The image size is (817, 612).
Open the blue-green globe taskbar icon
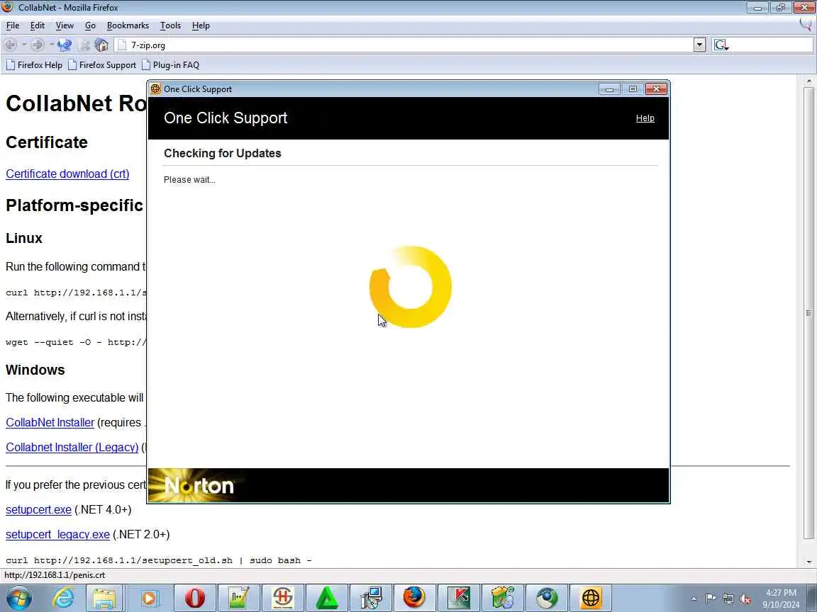click(547, 598)
